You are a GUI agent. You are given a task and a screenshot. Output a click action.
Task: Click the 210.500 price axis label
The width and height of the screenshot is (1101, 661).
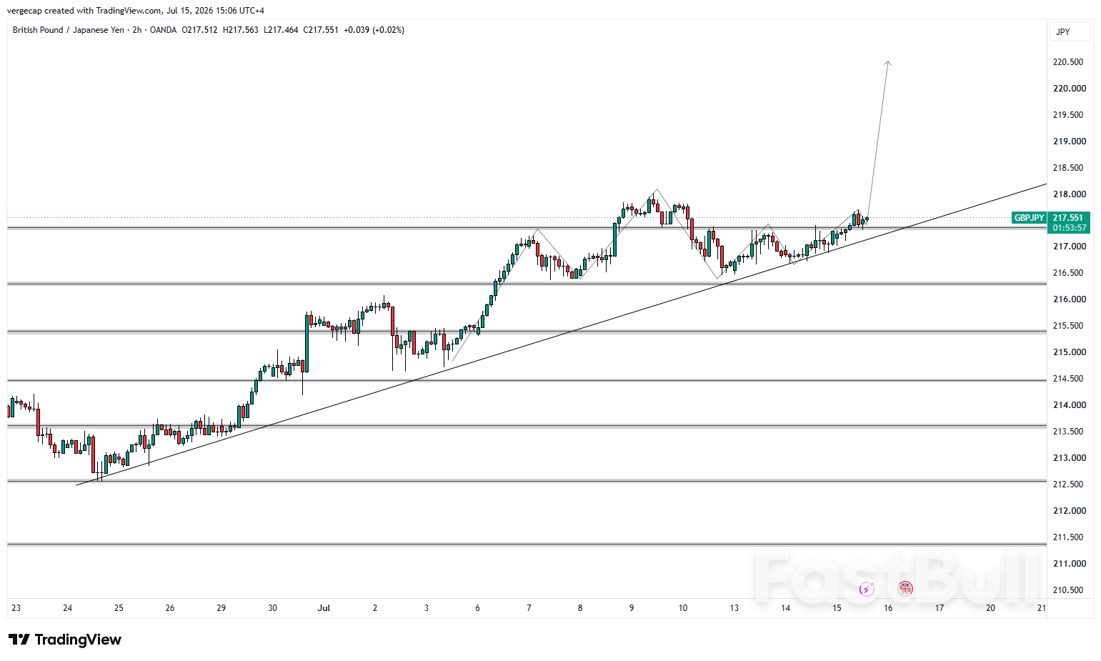[1068, 590]
